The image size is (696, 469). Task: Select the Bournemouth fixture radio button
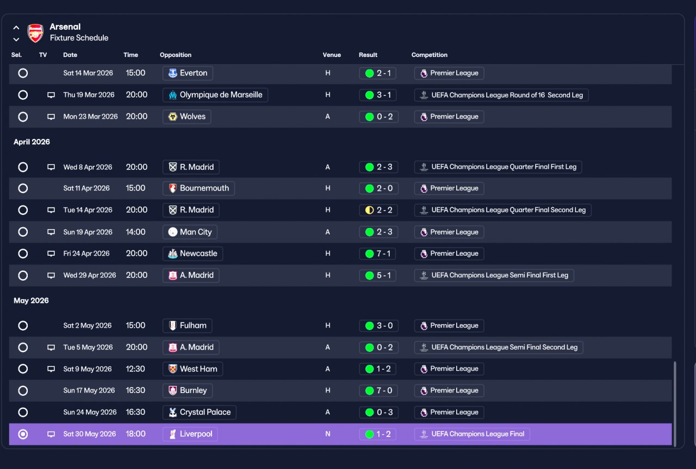tap(23, 188)
